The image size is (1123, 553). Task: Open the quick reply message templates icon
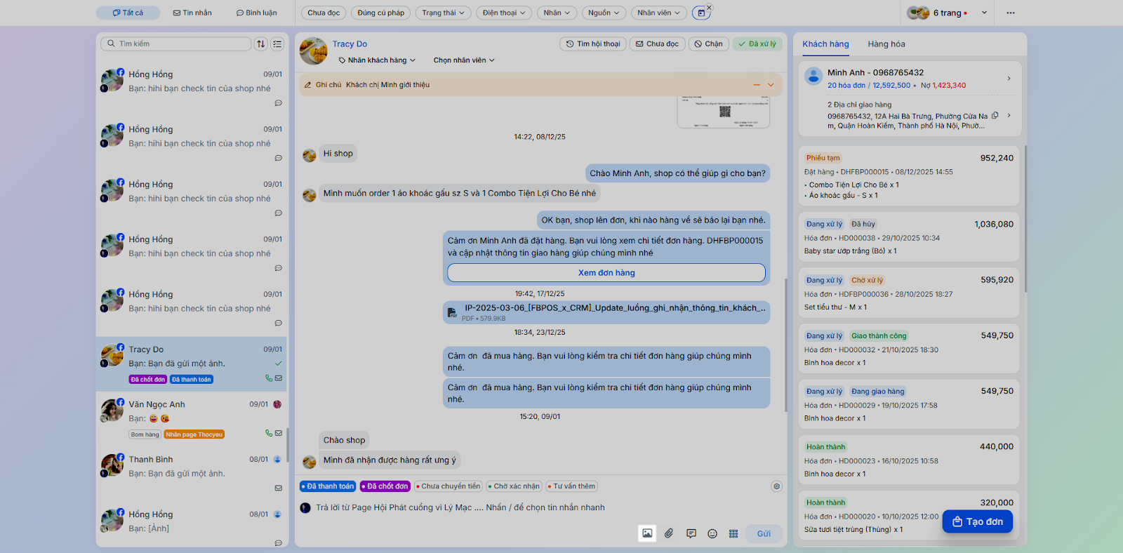click(691, 533)
